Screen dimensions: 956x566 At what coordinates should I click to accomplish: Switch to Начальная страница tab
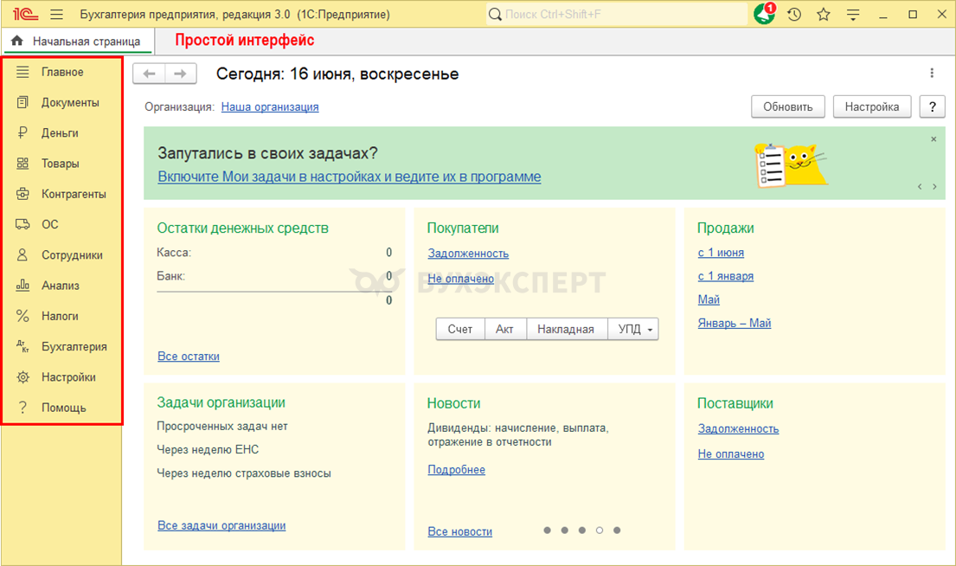point(78,41)
